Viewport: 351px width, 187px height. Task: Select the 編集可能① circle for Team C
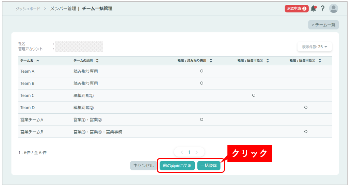click(254, 95)
